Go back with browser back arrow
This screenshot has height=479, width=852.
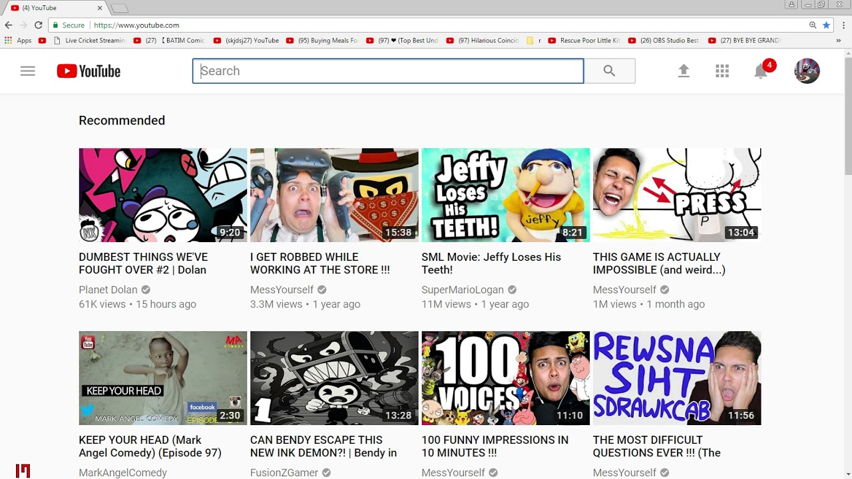(x=9, y=25)
